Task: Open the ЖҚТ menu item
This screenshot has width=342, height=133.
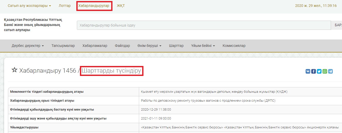Action: (x=121, y=6)
